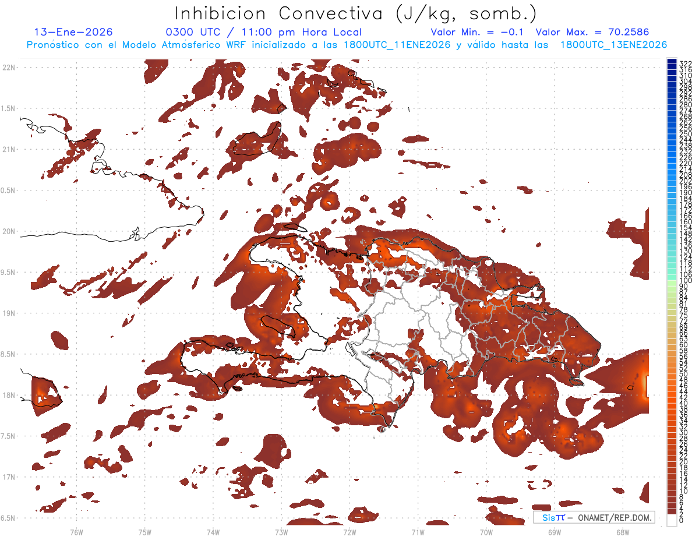This screenshot has height=540, width=699.
Task: Click the "17N" latitude label
Action: (x=8, y=477)
